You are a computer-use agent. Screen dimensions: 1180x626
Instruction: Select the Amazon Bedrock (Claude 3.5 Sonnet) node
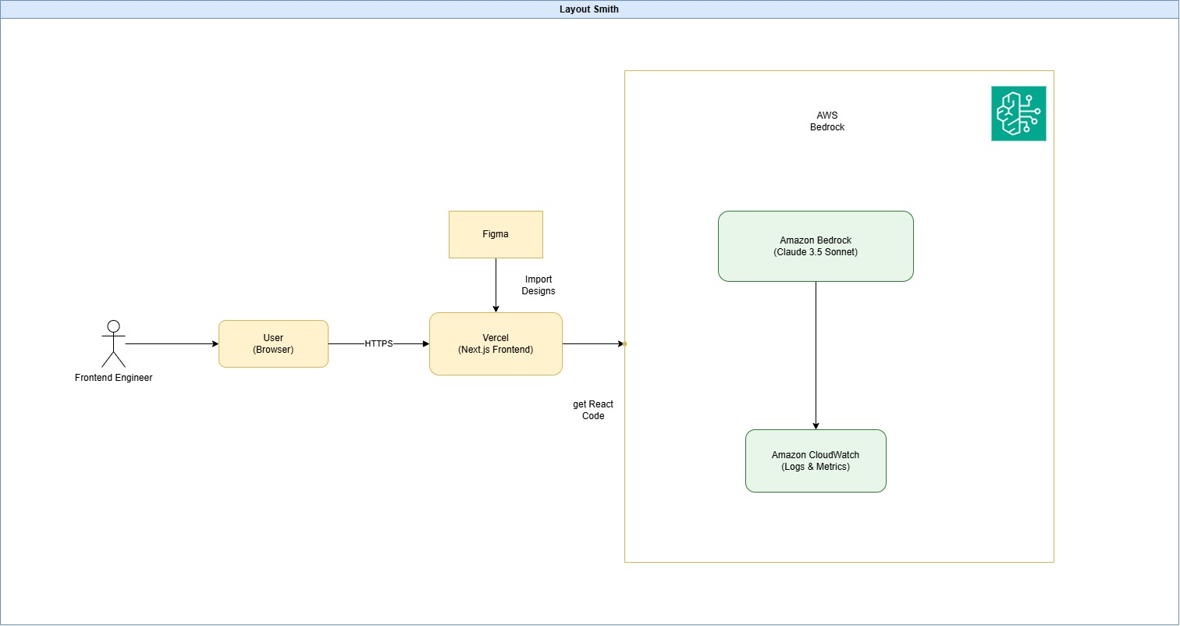816,246
